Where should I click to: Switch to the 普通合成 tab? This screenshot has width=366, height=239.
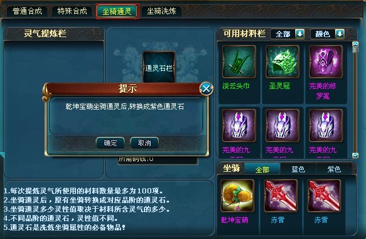pos(27,11)
